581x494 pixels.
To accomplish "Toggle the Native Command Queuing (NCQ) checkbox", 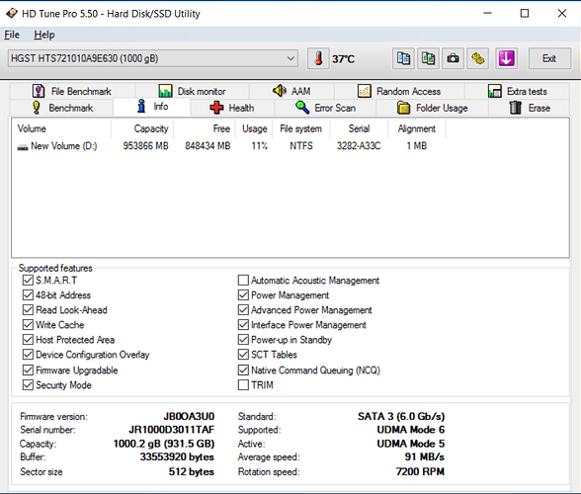I will pyautogui.click(x=243, y=370).
